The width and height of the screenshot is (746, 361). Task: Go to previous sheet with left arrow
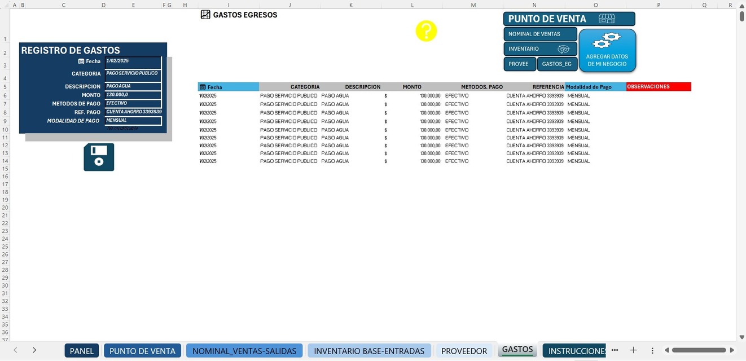[x=15, y=350]
